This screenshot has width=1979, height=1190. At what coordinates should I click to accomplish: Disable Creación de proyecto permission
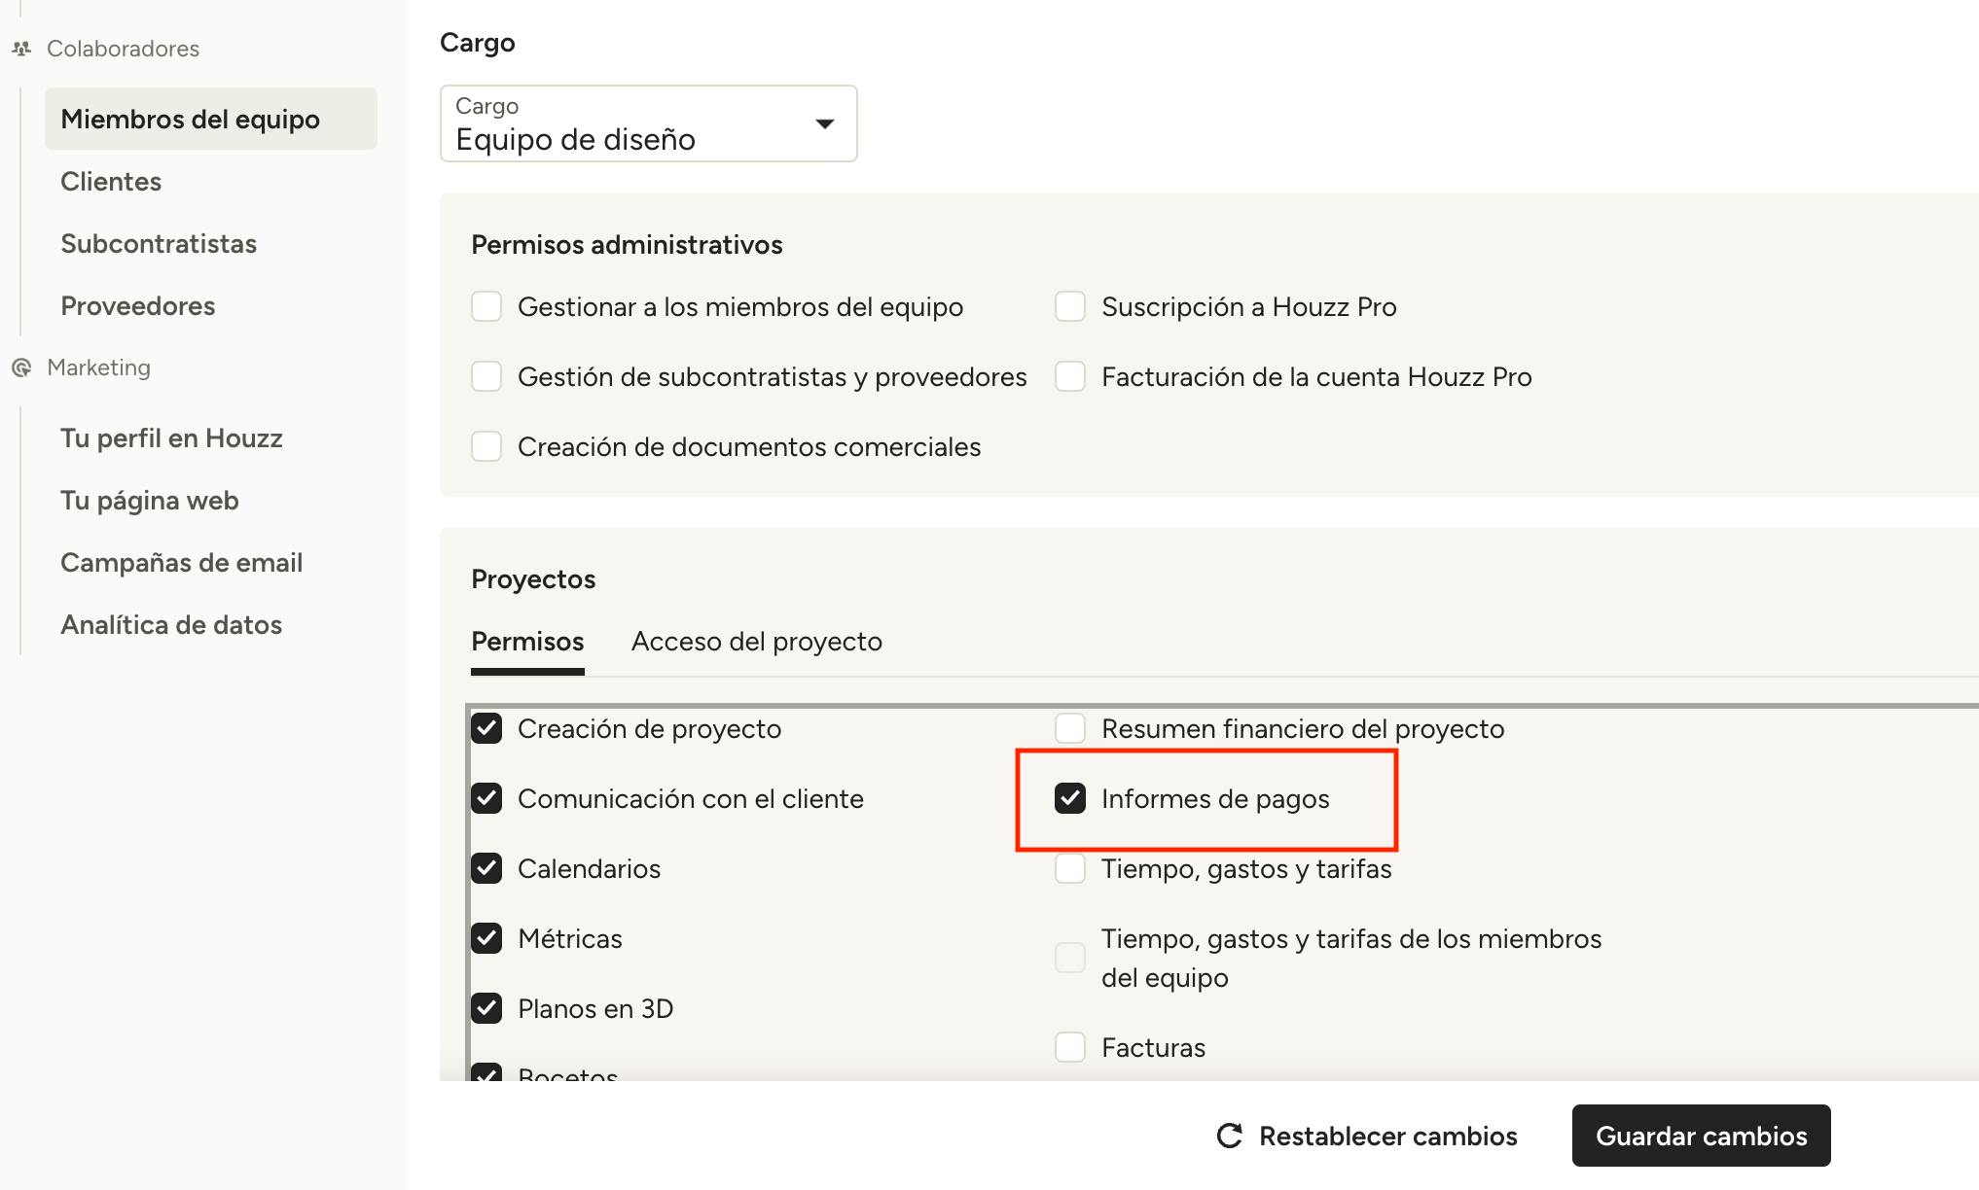point(486,729)
